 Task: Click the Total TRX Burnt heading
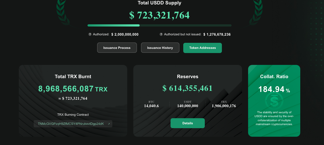pos(73,77)
